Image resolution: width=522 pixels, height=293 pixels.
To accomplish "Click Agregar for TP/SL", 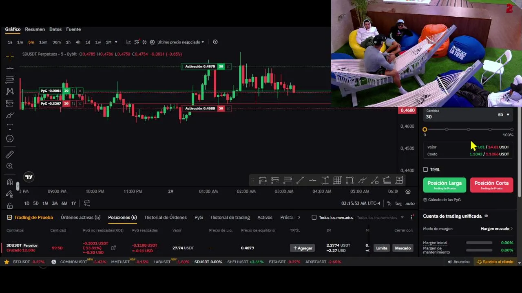I will pos(303,248).
